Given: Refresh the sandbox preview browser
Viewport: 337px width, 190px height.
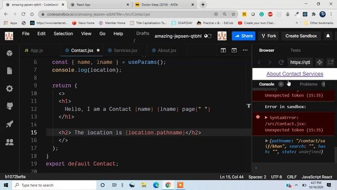Looking at the screenshot, I should (281, 62).
